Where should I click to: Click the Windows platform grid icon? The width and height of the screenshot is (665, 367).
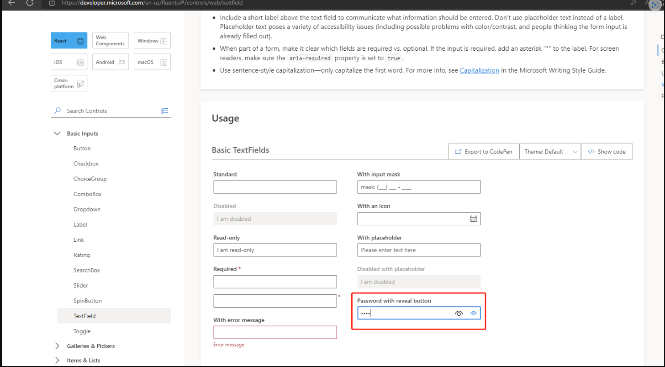[x=163, y=40]
